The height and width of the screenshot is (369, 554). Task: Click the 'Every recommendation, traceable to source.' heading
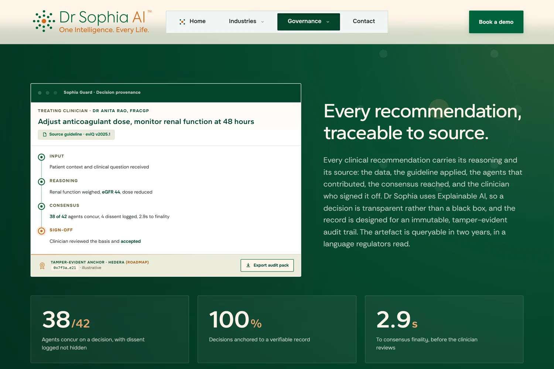point(423,122)
